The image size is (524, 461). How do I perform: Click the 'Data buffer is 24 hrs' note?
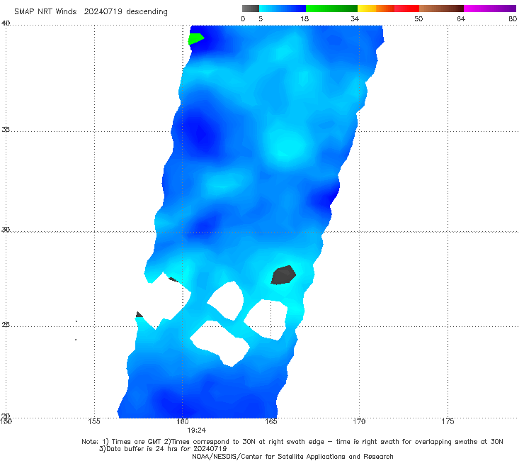click(163, 449)
